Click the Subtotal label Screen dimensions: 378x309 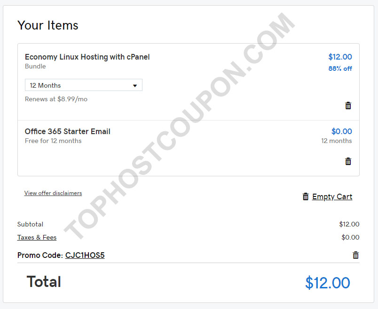point(30,224)
